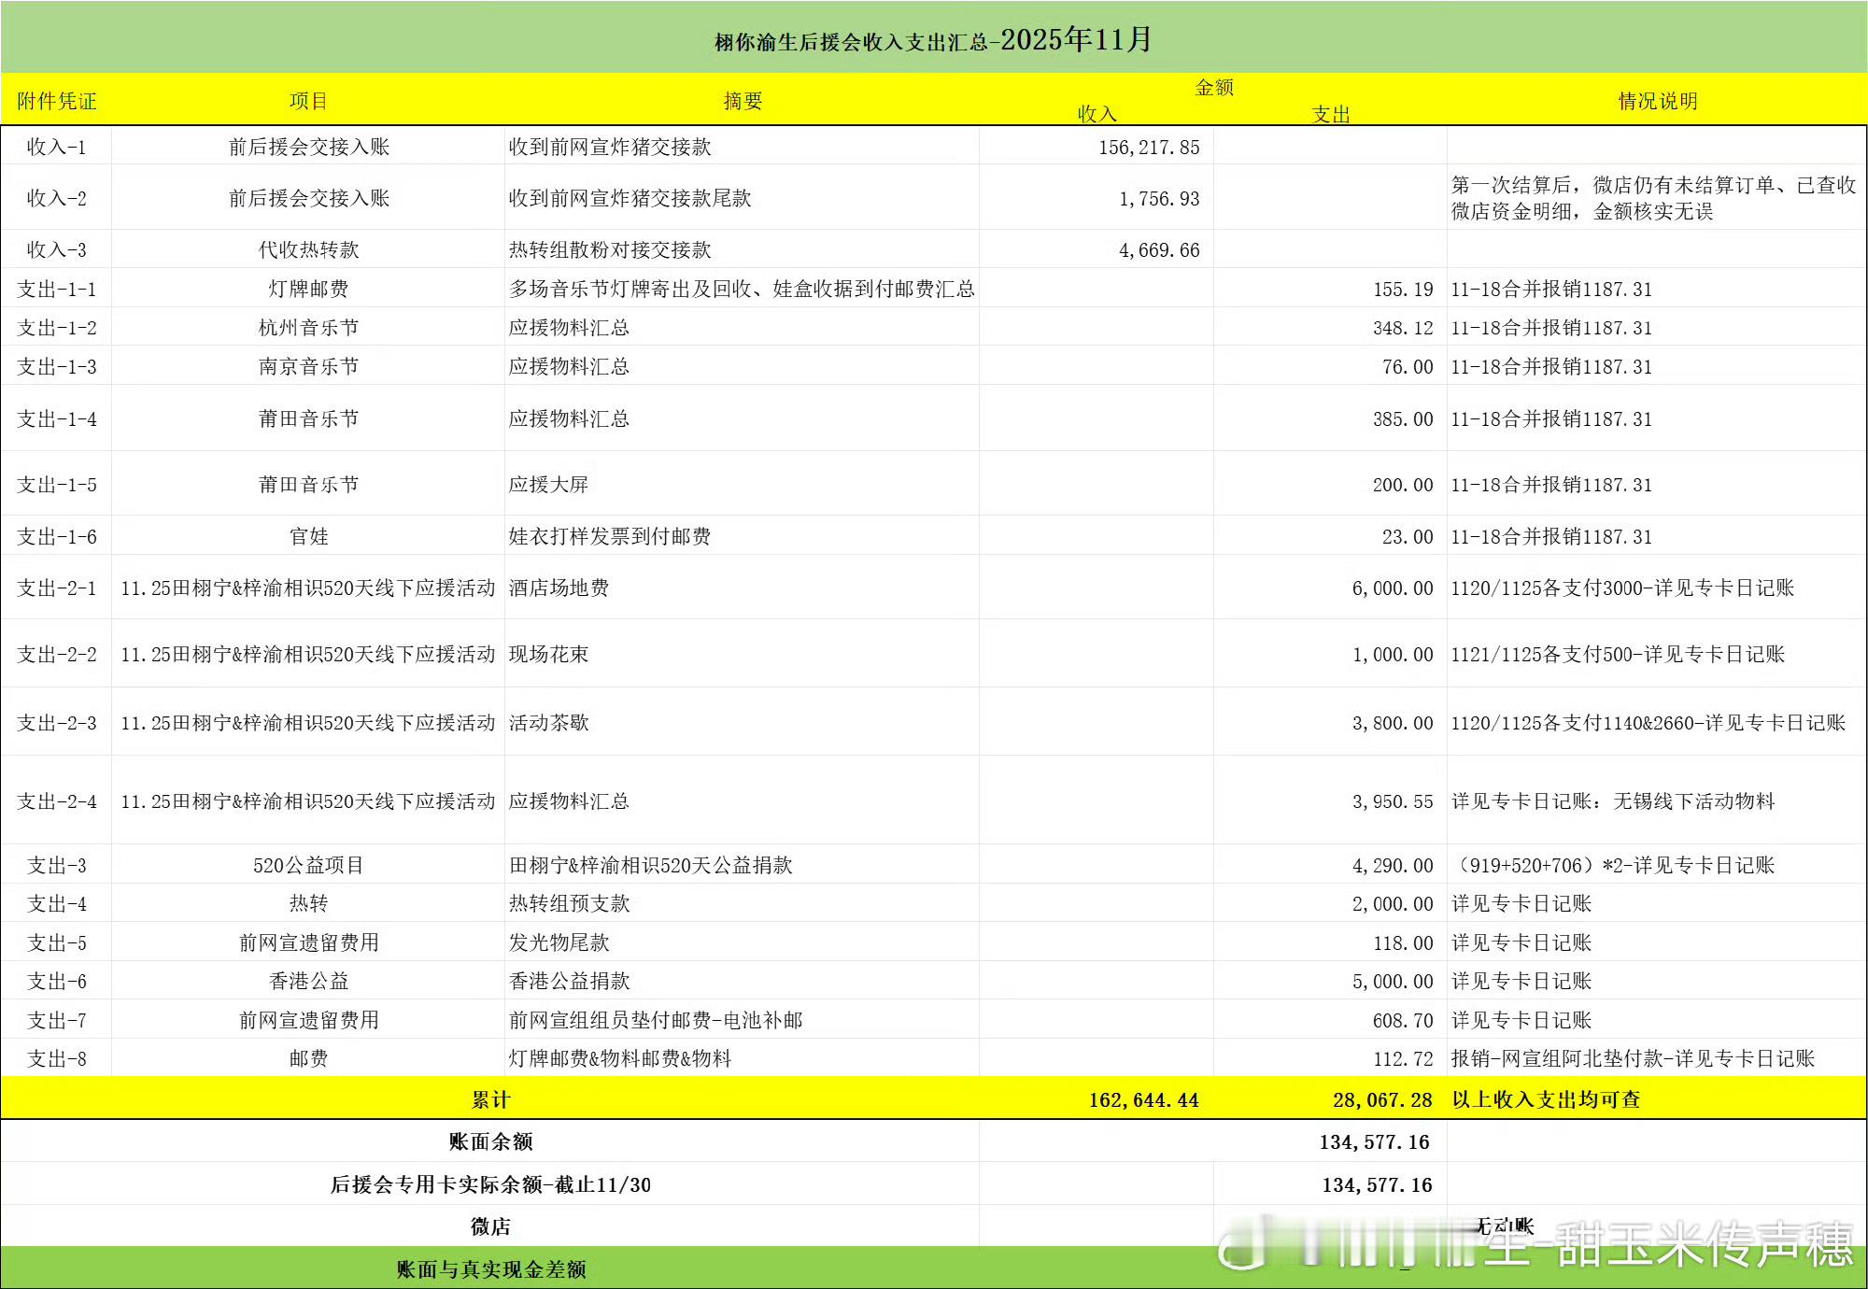The width and height of the screenshot is (1868, 1289).
Task: Click the 杭州音乐节 project cell
Action: coord(308,328)
